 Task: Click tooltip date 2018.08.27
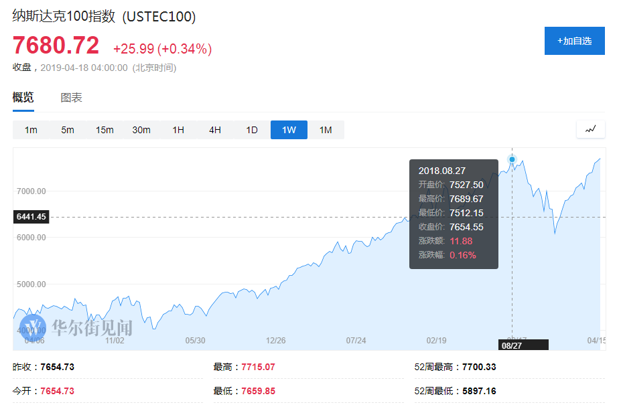(x=441, y=171)
